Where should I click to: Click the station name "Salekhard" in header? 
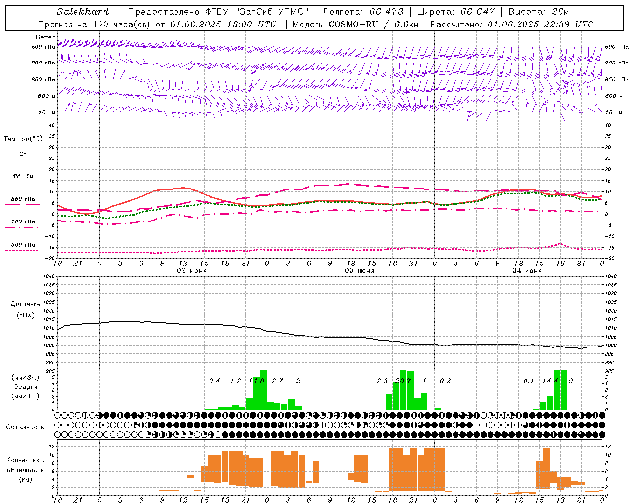click(x=83, y=12)
